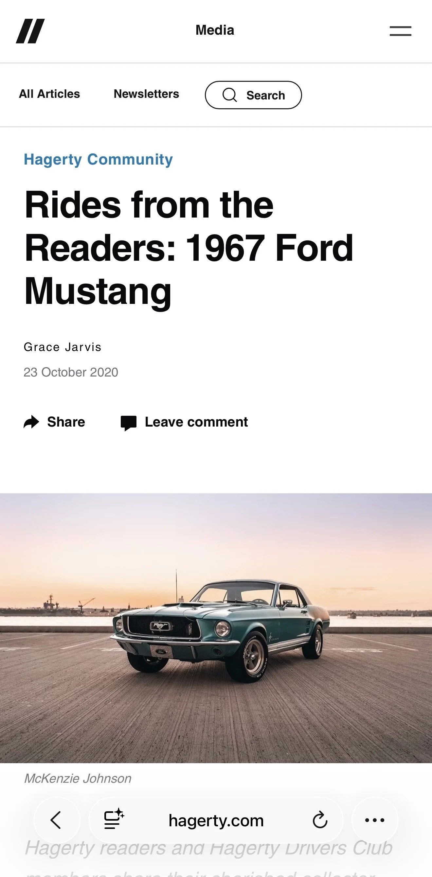
Task: Reload the page with refresh icon
Action: point(320,820)
